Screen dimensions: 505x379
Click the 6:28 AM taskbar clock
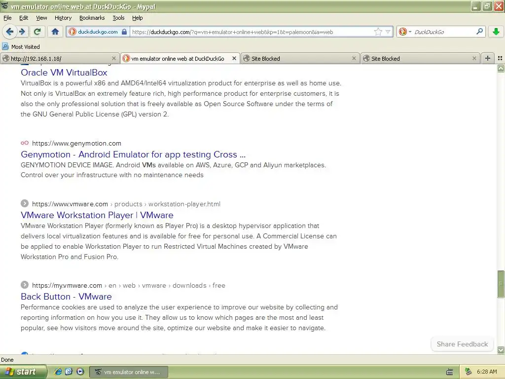487,372
